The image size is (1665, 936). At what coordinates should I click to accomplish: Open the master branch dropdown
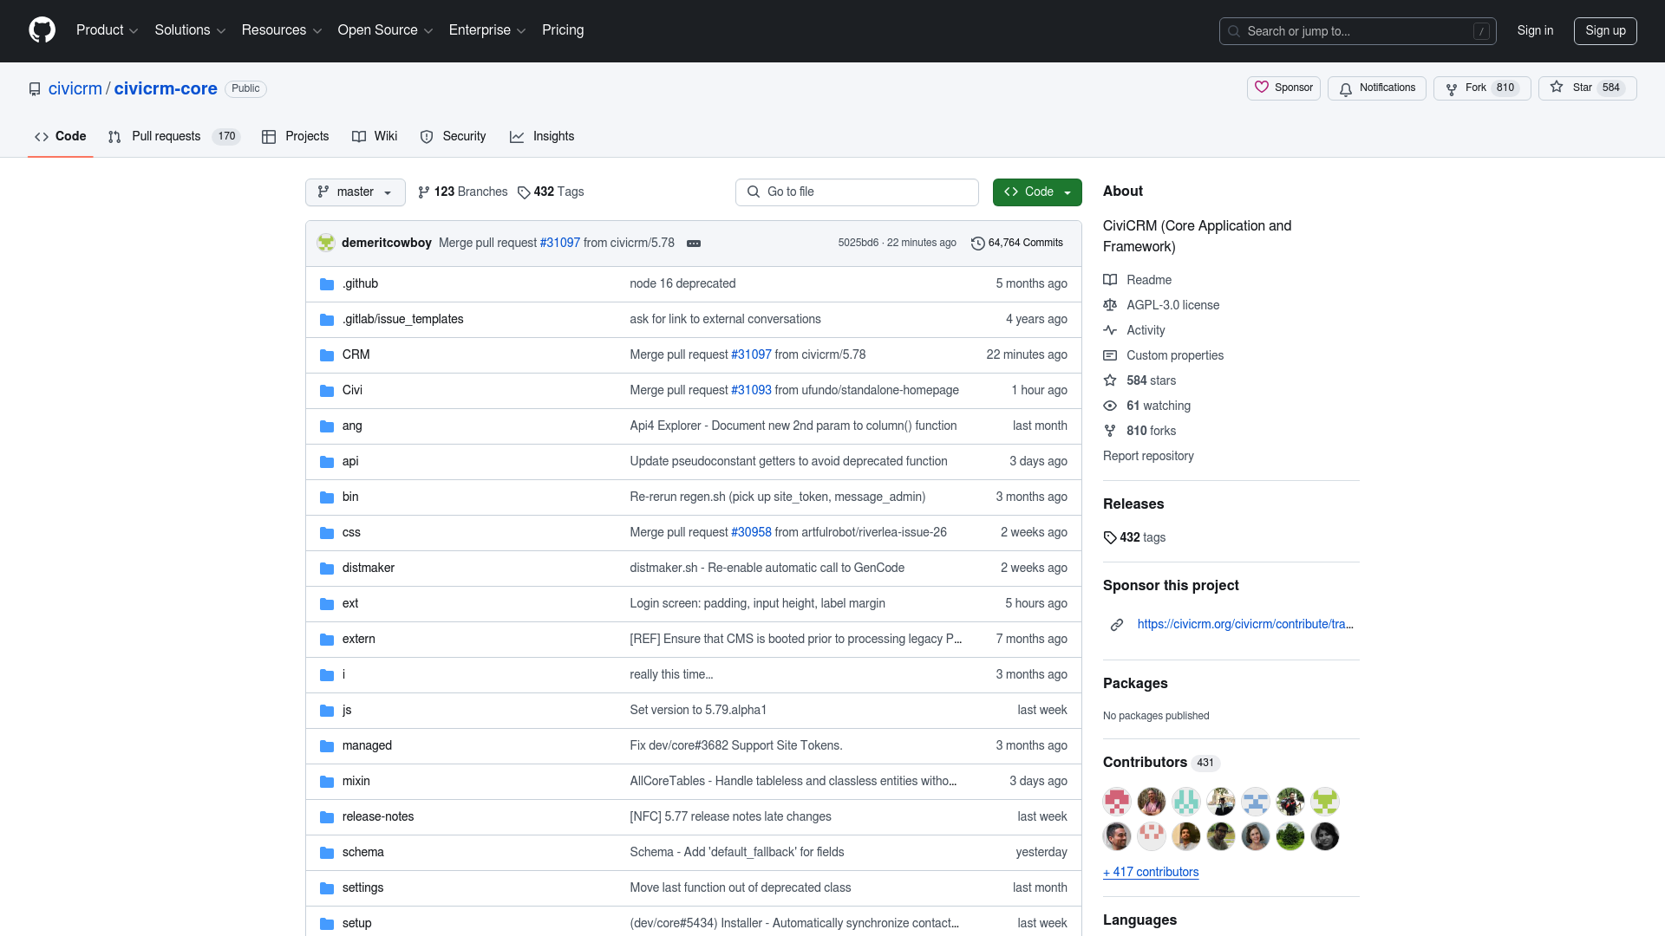(356, 192)
